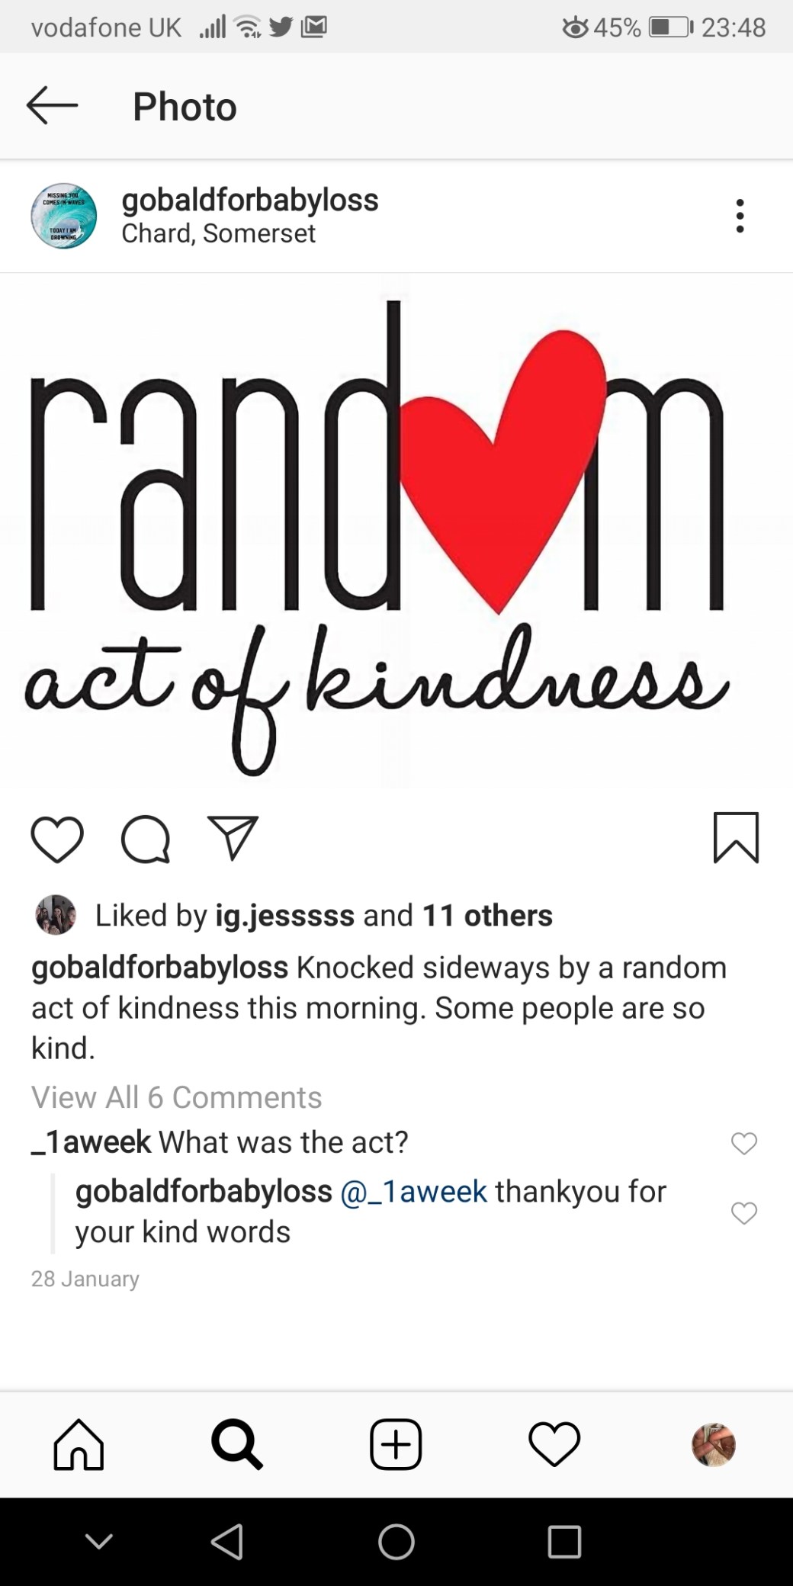This screenshot has height=1586, width=793.
Task: Like the _1aweek comment
Action: point(743,1143)
